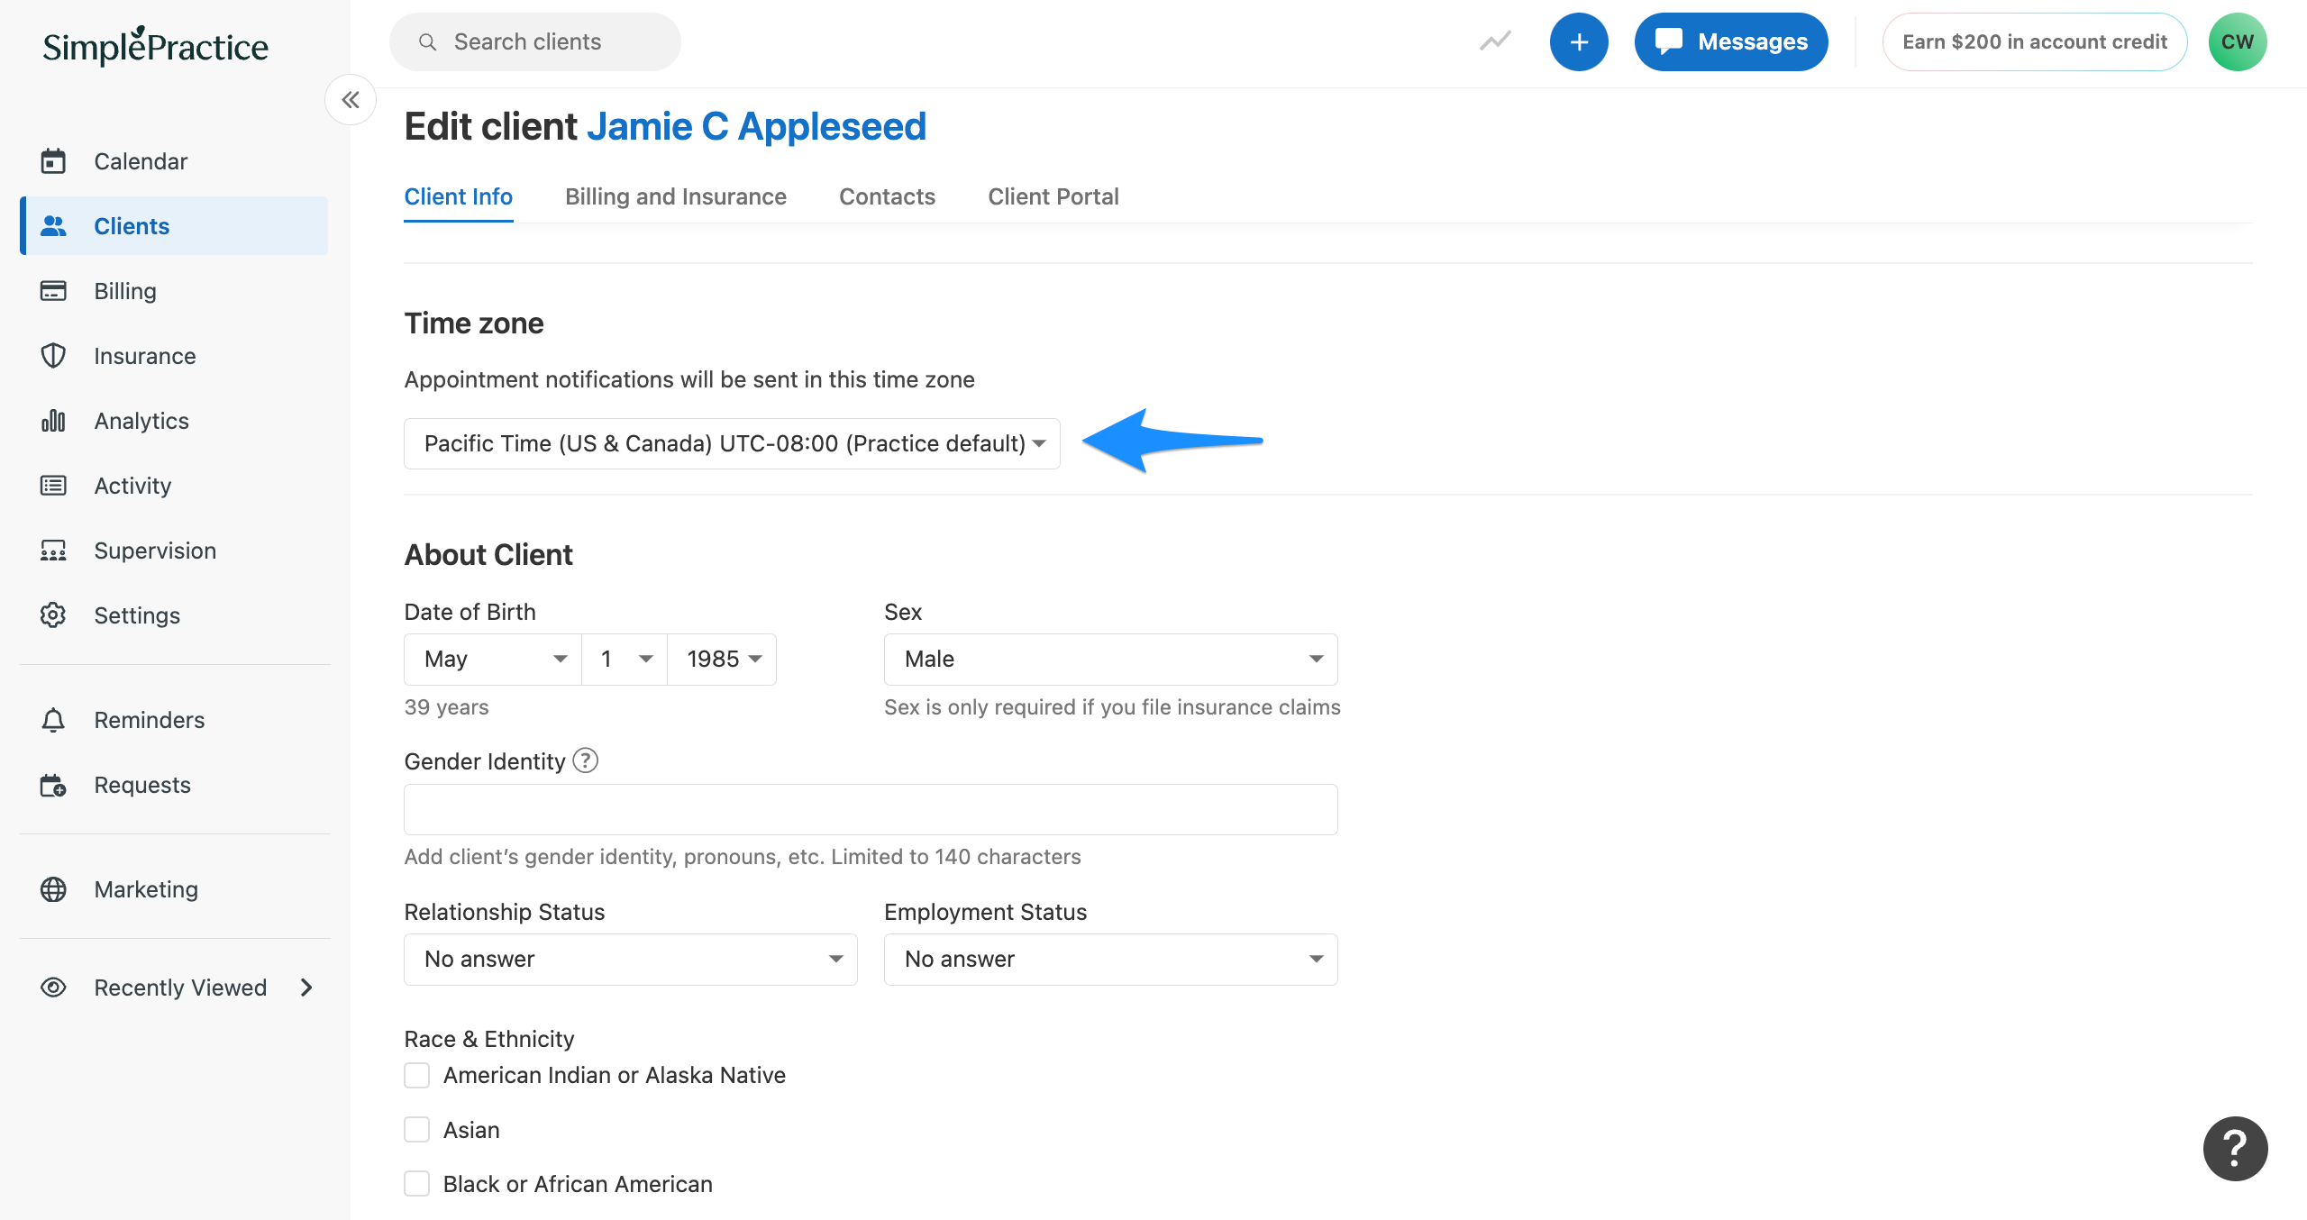Screen dimensions: 2307x1220
Task: Click into the Search clients field
Action: point(535,41)
